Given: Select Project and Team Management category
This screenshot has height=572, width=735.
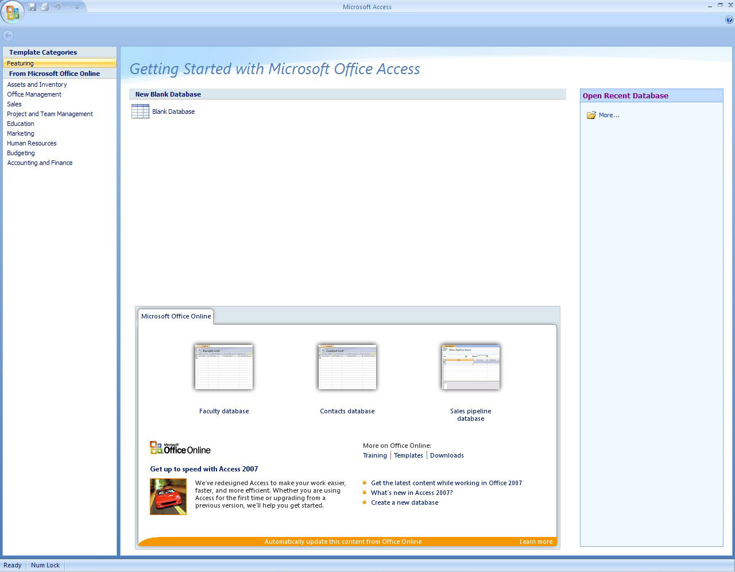Looking at the screenshot, I should click(x=50, y=114).
